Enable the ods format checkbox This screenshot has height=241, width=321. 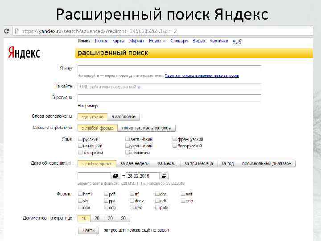[80, 207]
